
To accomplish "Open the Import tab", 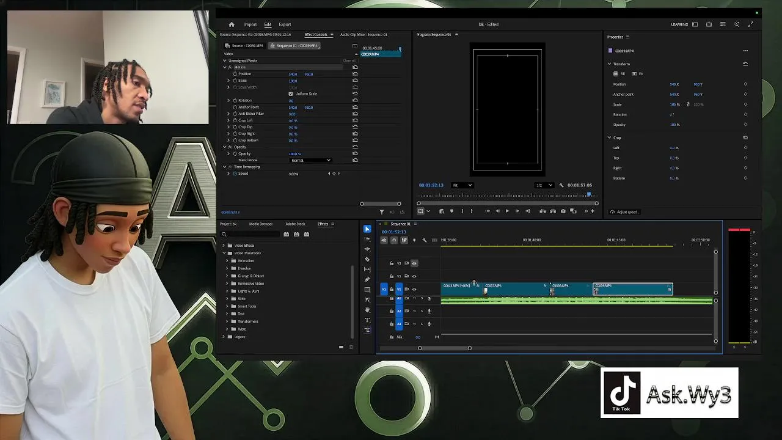I will [250, 24].
